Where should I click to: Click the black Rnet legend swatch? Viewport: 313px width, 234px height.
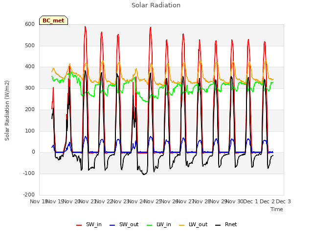[x=218, y=225]
